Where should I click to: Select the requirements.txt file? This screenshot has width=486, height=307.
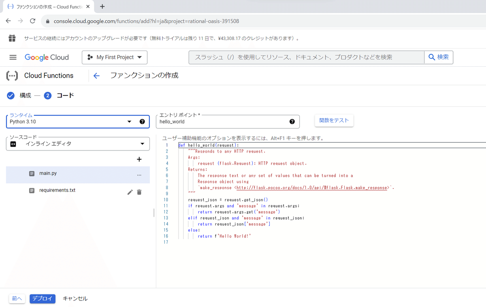click(78, 192)
